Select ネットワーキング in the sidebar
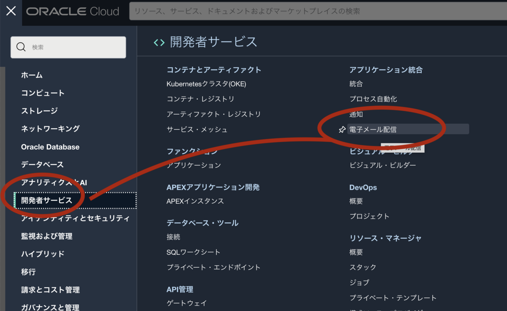507x311 pixels. 50,129
